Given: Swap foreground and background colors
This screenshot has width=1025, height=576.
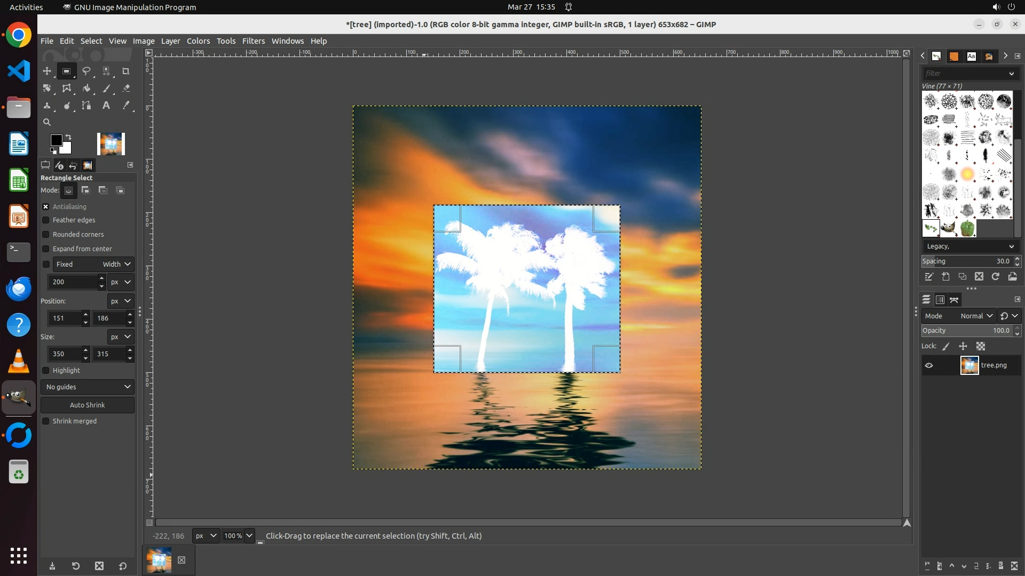Looking at the screenshot, I should [x=68, y=137].
